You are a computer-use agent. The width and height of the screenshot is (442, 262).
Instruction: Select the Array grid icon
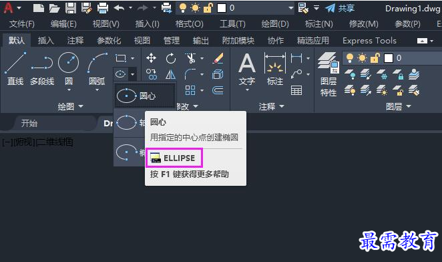(x=190, y=90)
